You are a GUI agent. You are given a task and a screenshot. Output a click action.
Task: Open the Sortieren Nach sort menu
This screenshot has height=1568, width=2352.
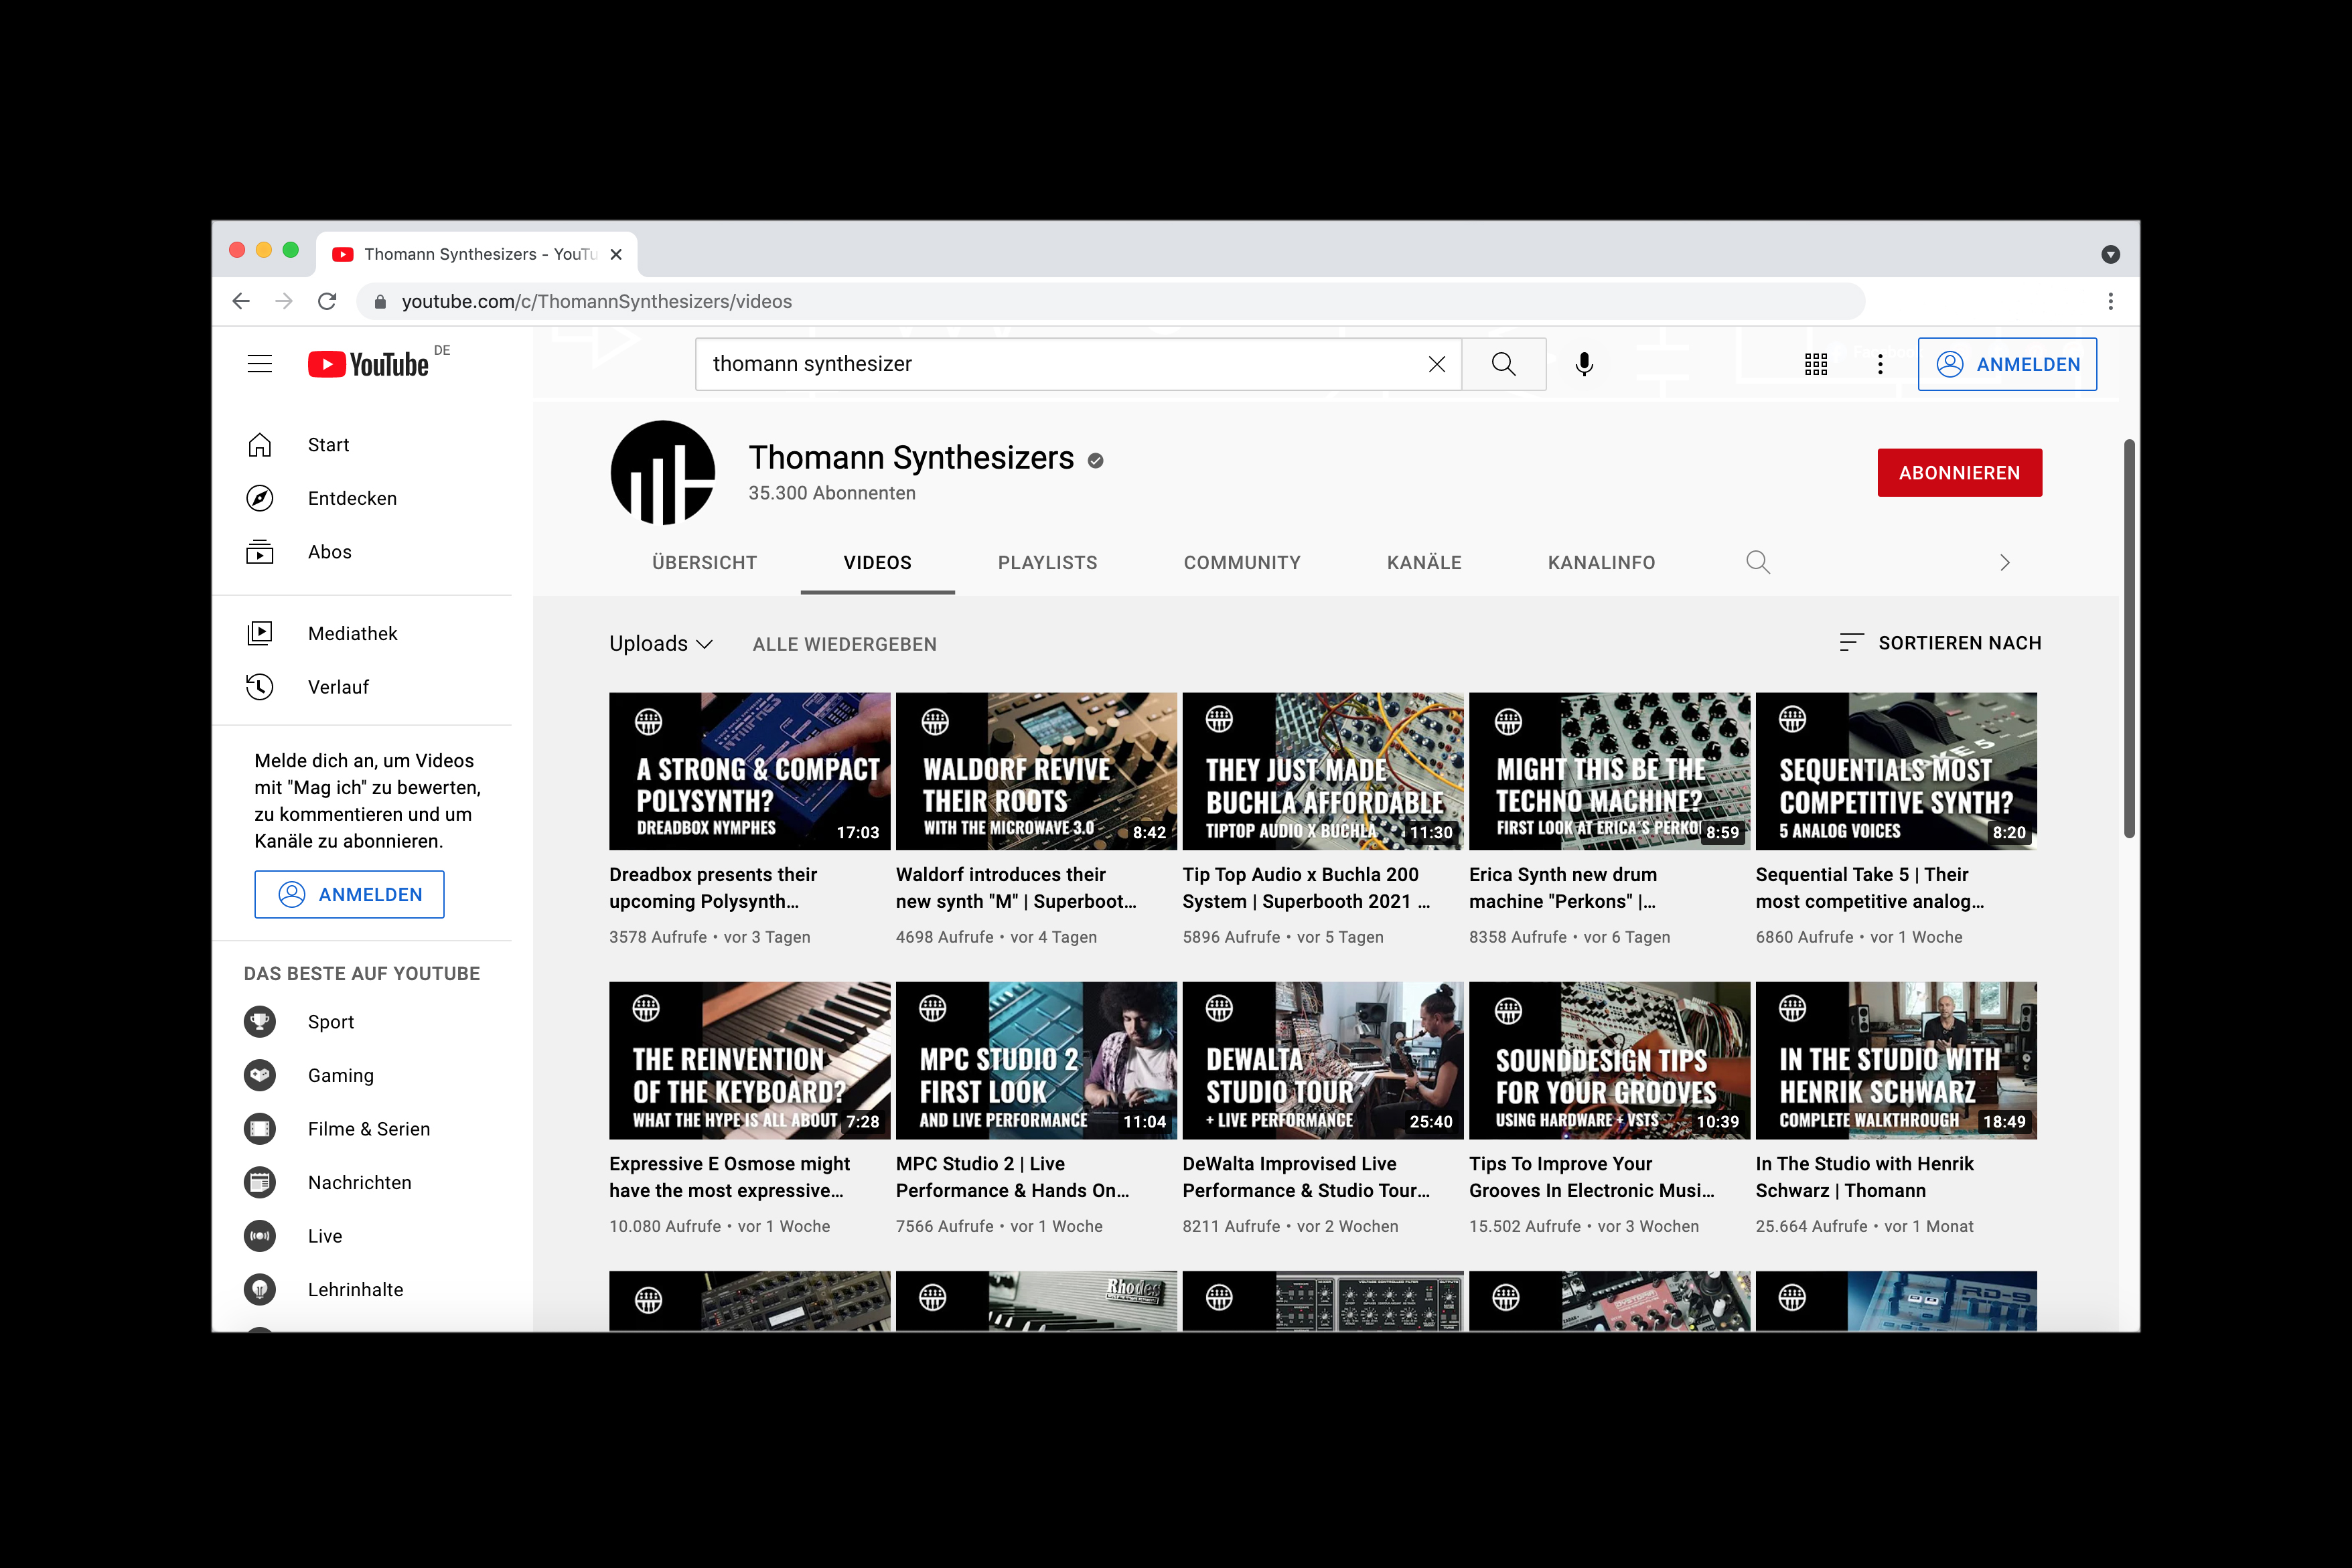click(x=1940, y=643)
